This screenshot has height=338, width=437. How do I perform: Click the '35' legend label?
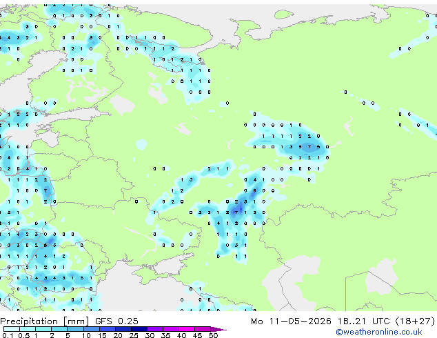(x=165, y=335)
